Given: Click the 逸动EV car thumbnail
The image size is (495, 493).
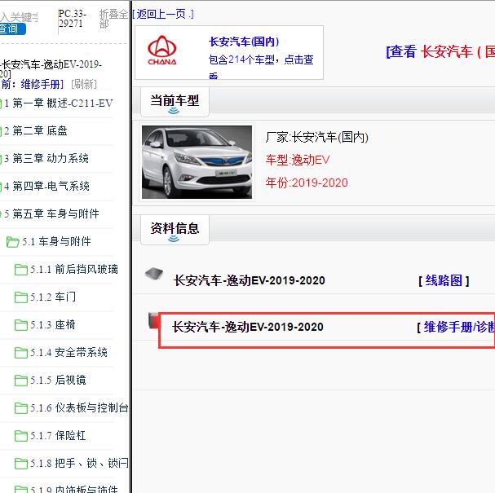Looking at the screenshot, I should pyautogui.click(x=197, y=162).
